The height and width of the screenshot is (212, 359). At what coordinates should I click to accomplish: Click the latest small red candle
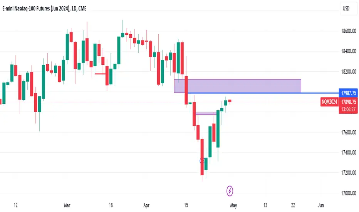click(x=230, y=101)
